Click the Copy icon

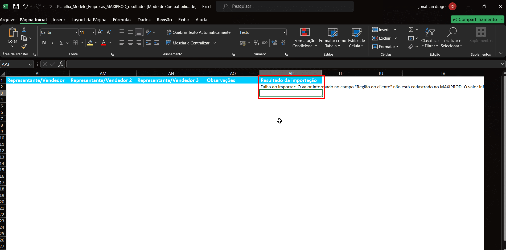pos(24,38)
